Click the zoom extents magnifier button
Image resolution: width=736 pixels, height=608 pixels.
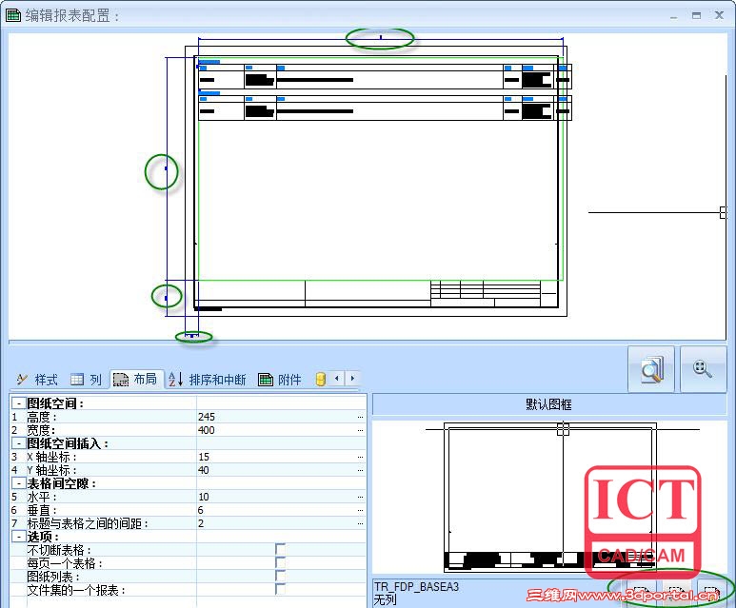[703, 369]
